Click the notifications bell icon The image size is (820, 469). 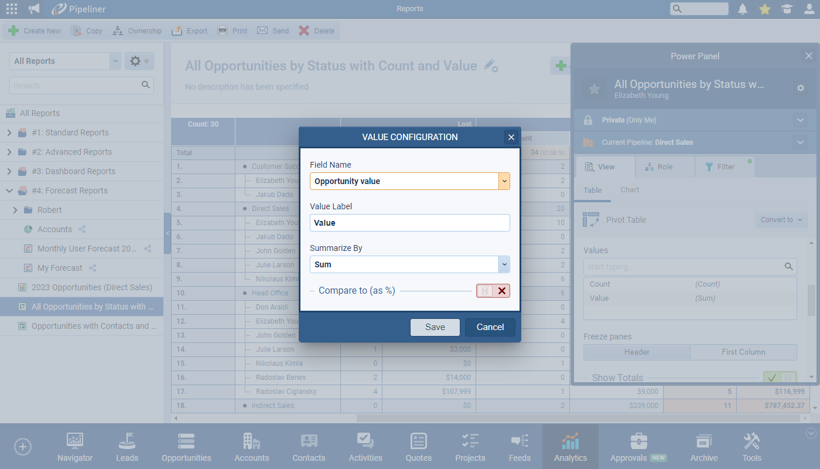point(743,9)
